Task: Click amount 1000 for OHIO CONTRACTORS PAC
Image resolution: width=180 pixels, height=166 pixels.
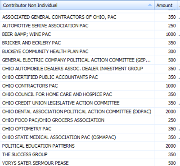Action: (171, 86)
